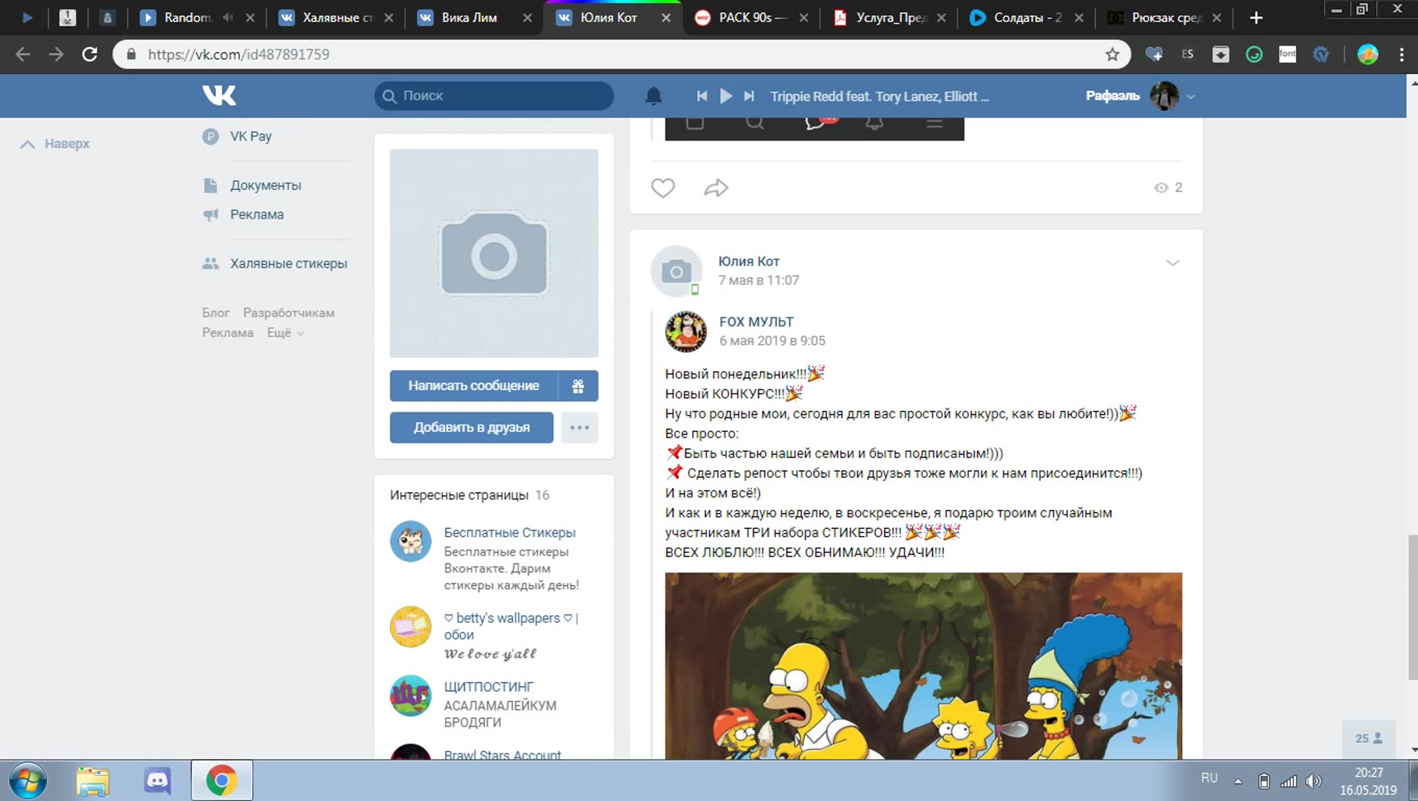
Task: Send a gift with the gift icon
Action: tap(578, 386)
